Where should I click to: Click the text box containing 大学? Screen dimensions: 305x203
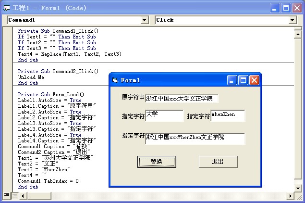(x=164, y=115)
